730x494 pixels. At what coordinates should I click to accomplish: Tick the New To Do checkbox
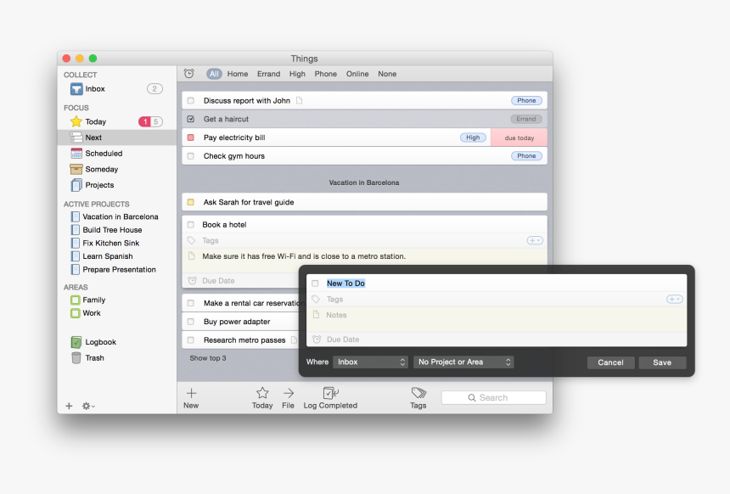click(x=315, y=283)
